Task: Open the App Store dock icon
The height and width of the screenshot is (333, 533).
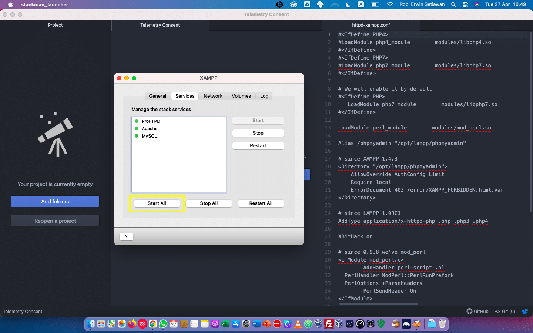Action: (235, 324)
